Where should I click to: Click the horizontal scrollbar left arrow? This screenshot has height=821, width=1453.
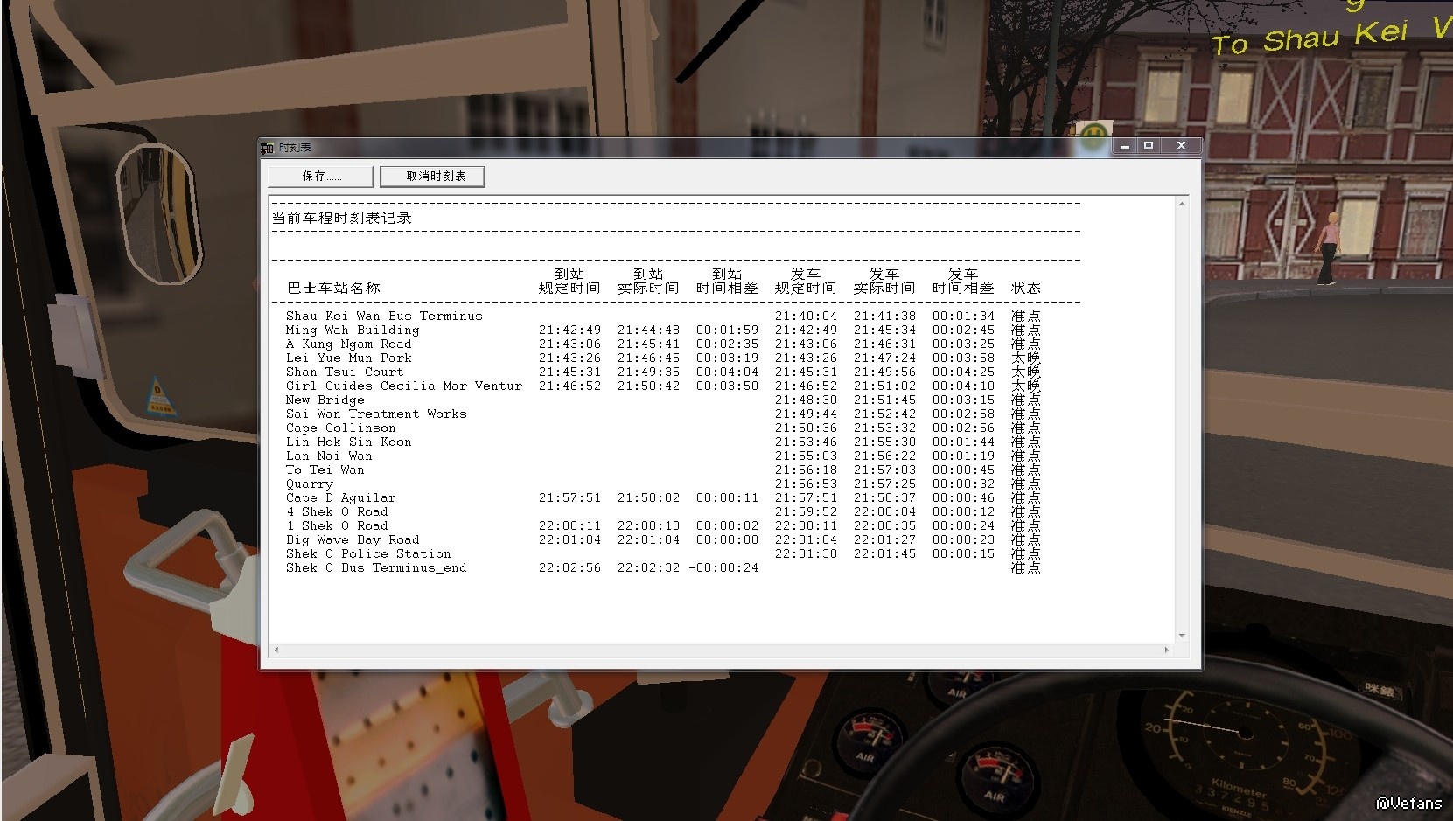coord(277,650)
